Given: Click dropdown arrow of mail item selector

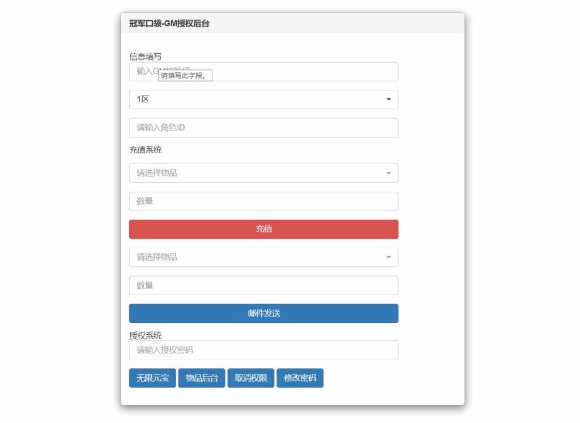Looking at the screenshot, I should [x=389, y=257].
